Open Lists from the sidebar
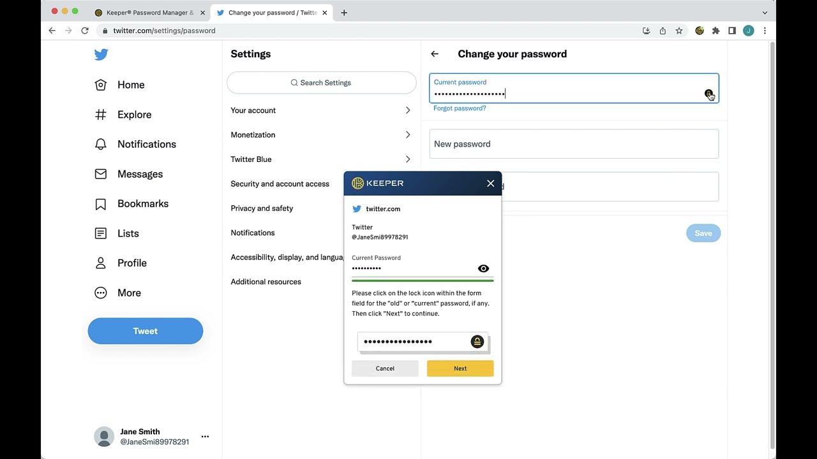The image size is (817, 459). coord(117,233)
